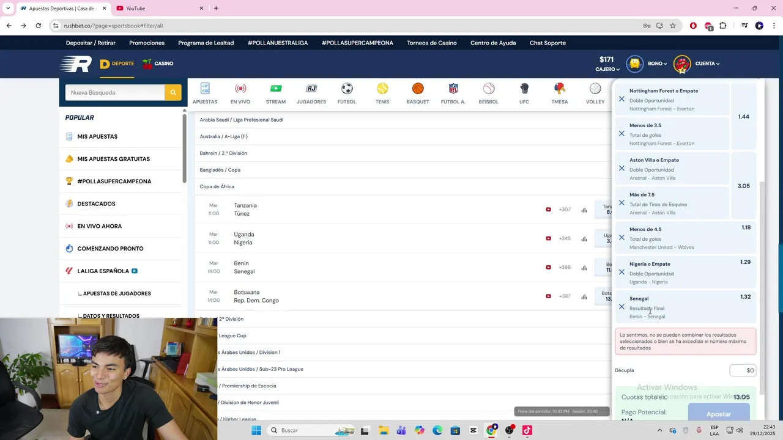Remove Aston Villa o Empate selection
This screenshot has height=440, width=783.
click(622, 168)
